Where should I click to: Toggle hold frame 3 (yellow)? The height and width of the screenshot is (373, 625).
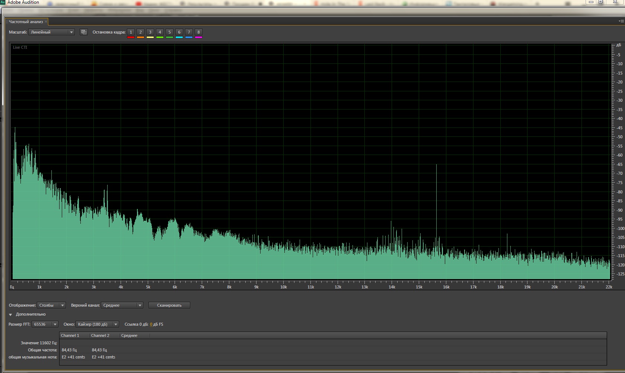pos(150,32)
